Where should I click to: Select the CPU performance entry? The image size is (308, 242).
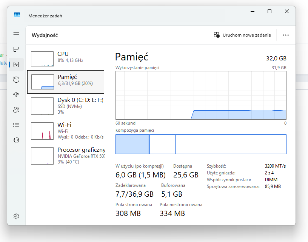(66, 59)
